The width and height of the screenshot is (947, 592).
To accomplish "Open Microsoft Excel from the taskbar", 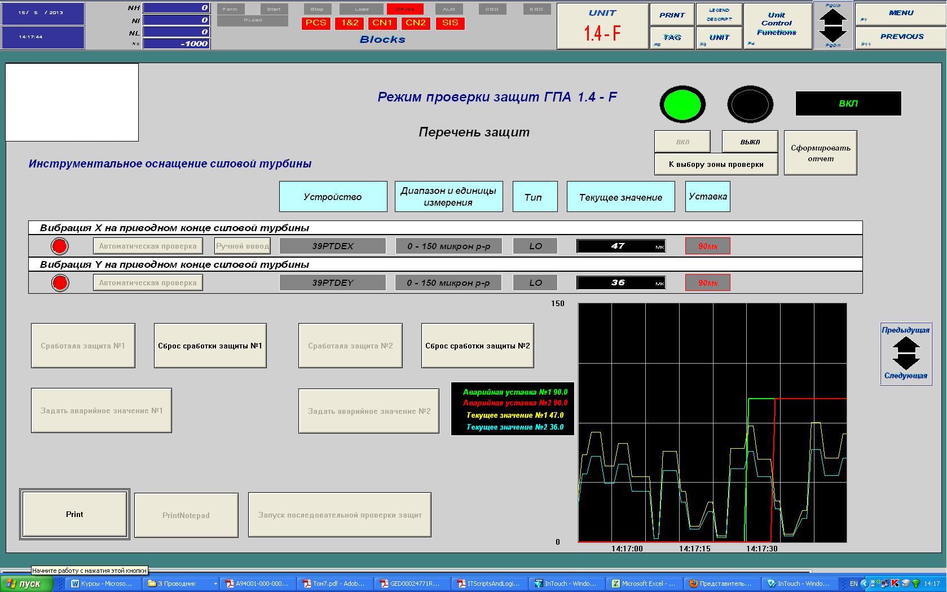I will [x=643, y=584].
